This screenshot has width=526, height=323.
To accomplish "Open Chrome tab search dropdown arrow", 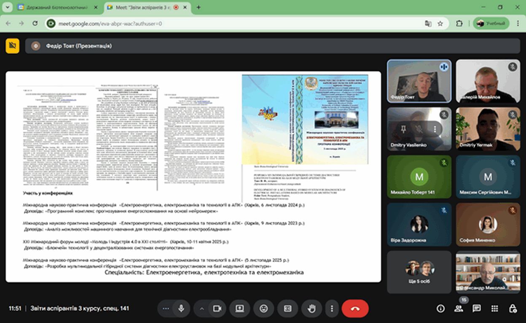I will 7,7.
